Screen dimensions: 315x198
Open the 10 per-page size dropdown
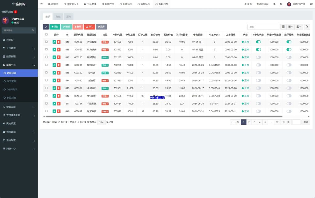pos(101,122)
